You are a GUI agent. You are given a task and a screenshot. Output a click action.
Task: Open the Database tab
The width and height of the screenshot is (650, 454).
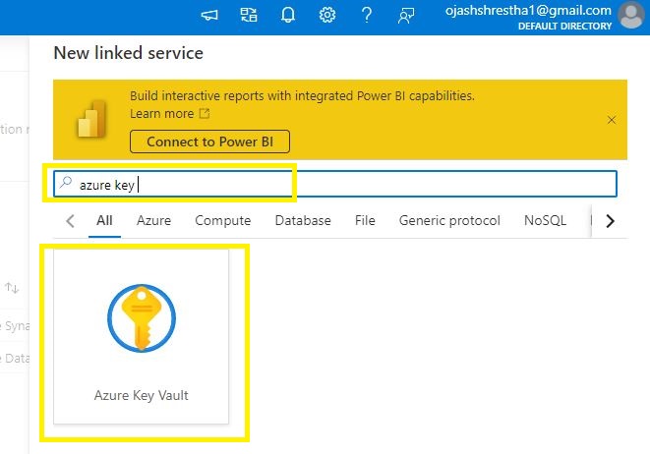coord(303,221)
